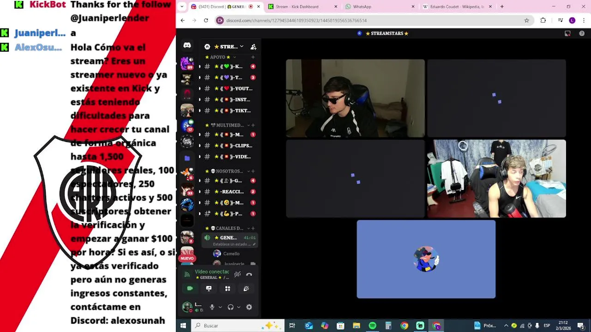Open microphone input options arrow

220,307
